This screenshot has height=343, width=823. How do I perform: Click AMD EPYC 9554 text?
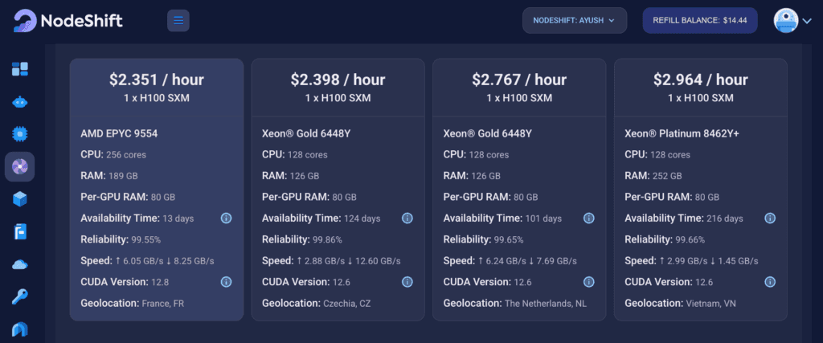[x=119, y=133]
